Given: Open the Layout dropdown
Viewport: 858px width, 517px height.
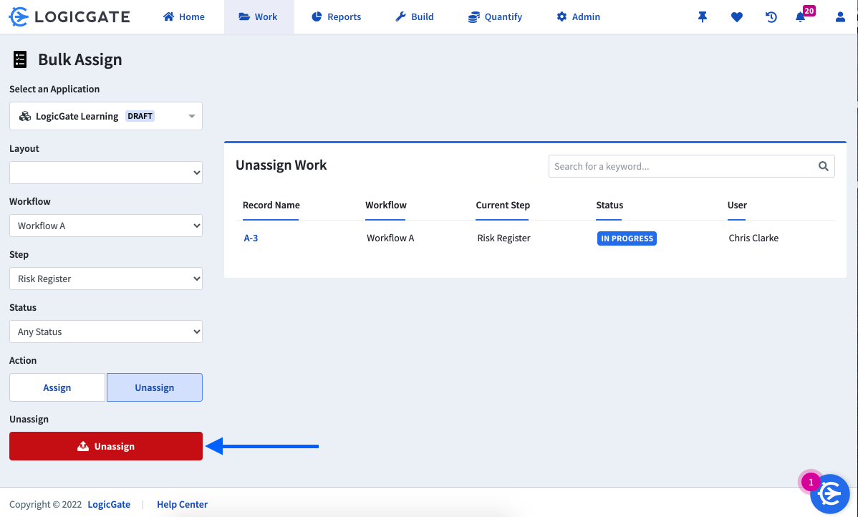Looking at the screenshot, I should pyautogui.click(x=105, y=173).
